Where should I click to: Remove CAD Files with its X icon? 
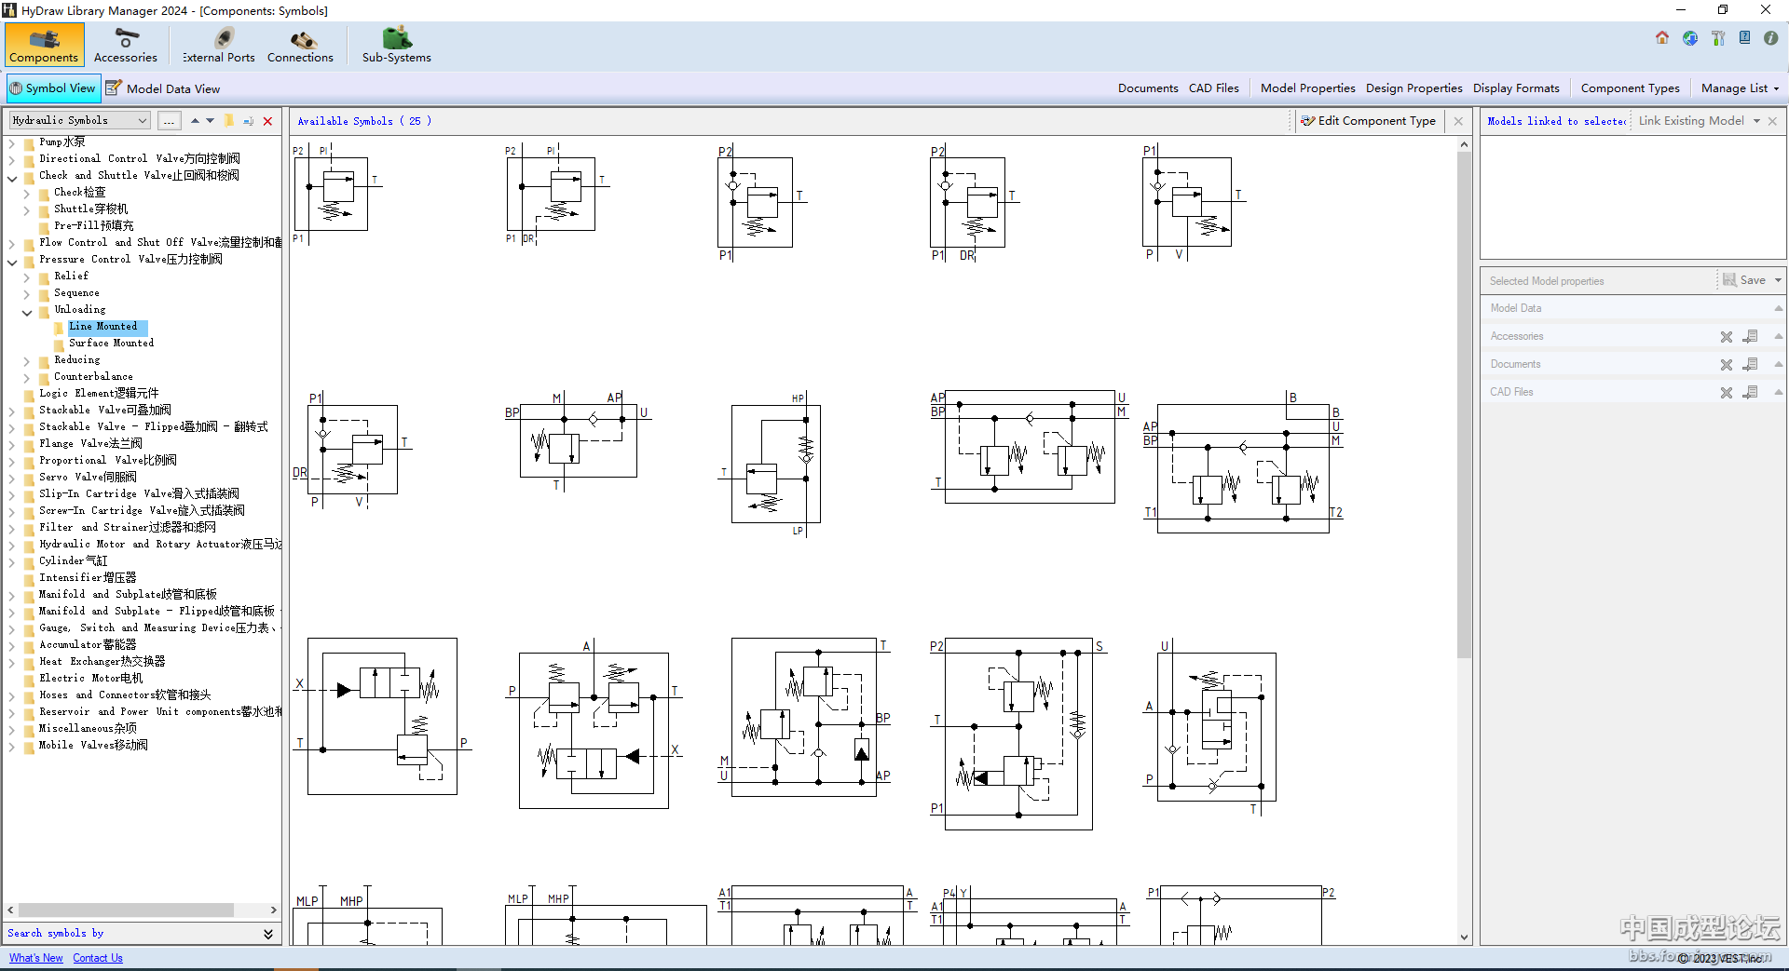tap(1727, 393)
